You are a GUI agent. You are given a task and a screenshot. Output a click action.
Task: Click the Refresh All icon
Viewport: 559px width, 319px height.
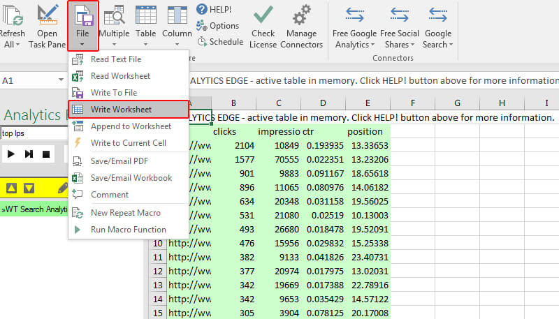click(12, 15)
